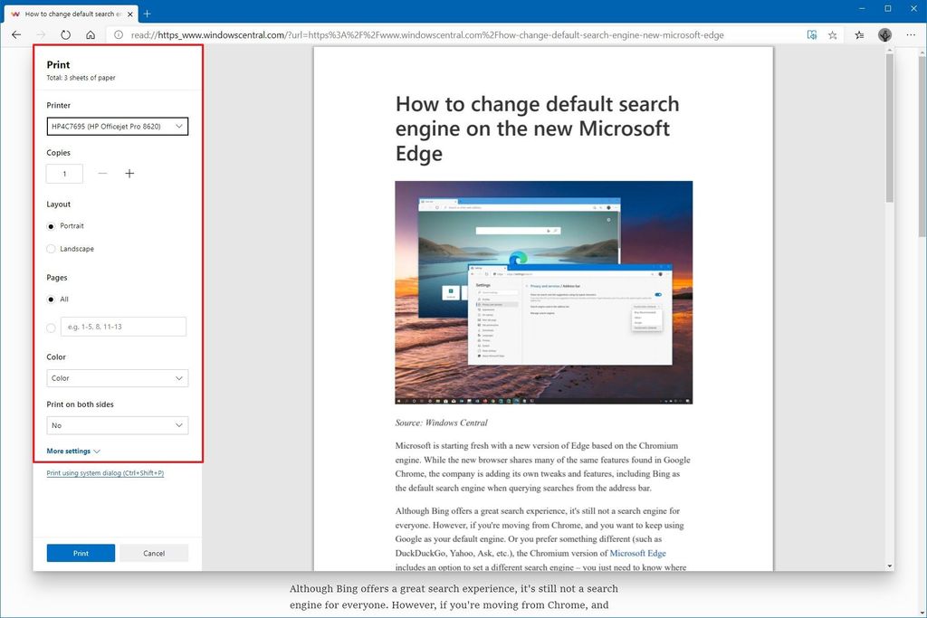Select the Portrait layout radio button
927x618 pixels.
point(51,226)
